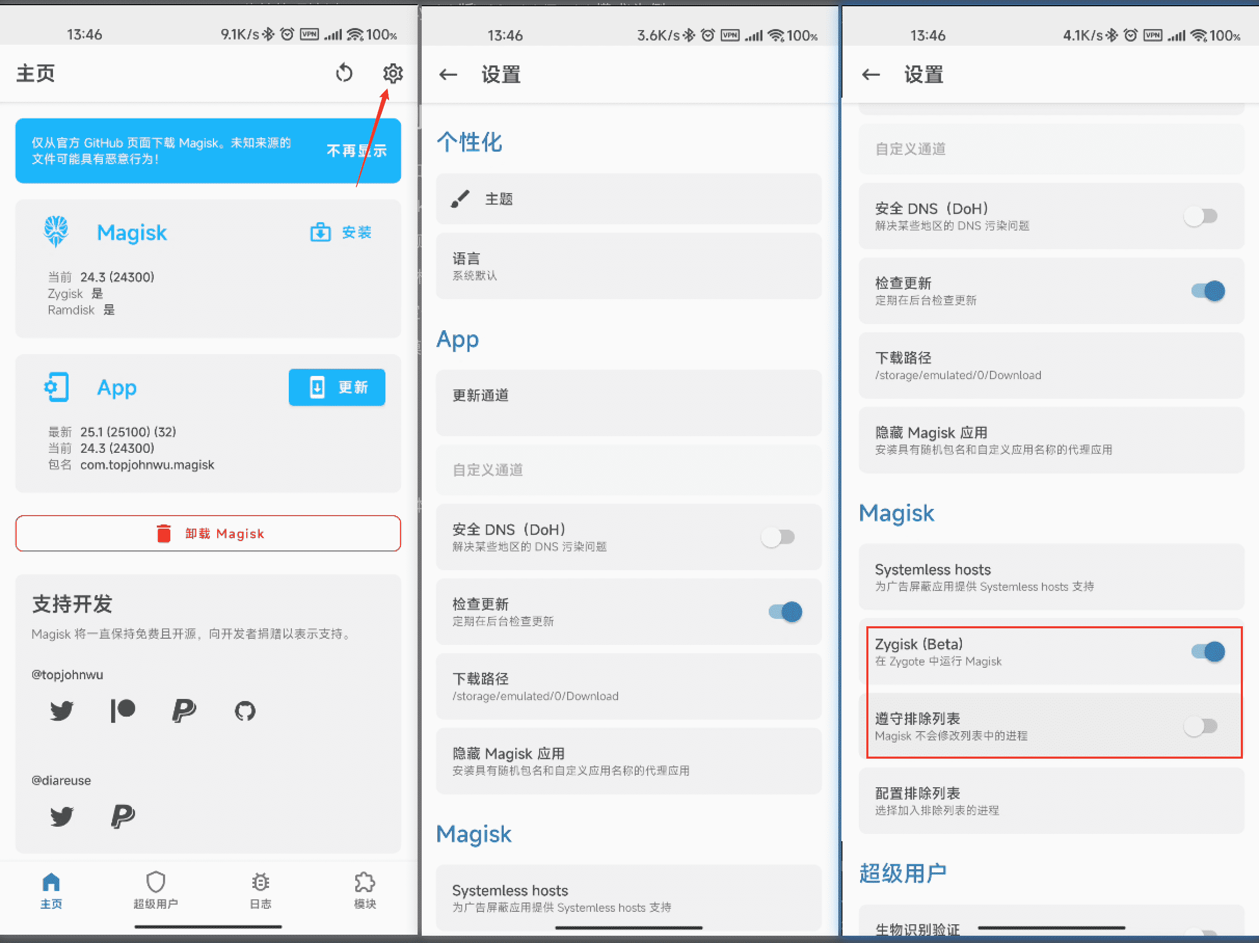Viewport: 1259px width, 943px height.
Task: Tap the 自定义通道 field in the right screen
Action: click(1051, 149)
